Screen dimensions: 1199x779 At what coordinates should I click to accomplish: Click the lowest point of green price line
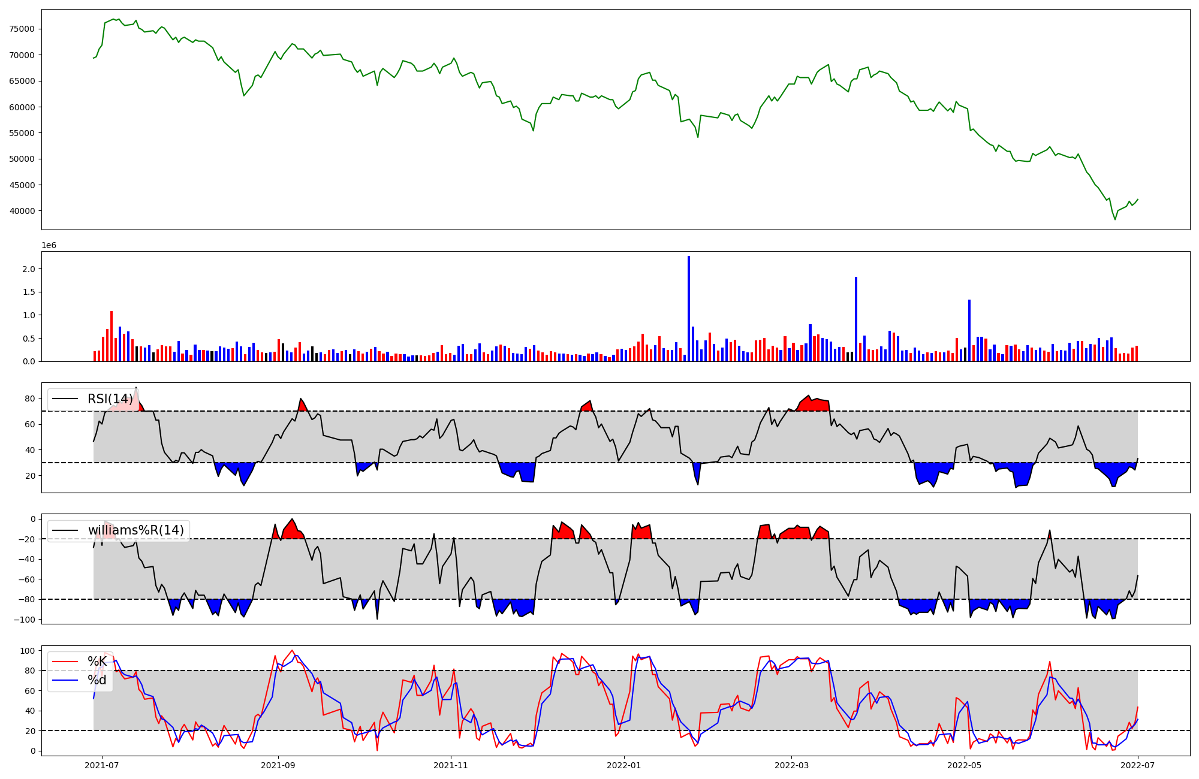coord(1115,219)
